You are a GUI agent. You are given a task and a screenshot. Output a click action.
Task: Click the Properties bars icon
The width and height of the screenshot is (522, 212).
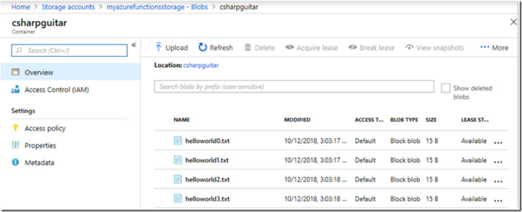click(x=15, y=145)
